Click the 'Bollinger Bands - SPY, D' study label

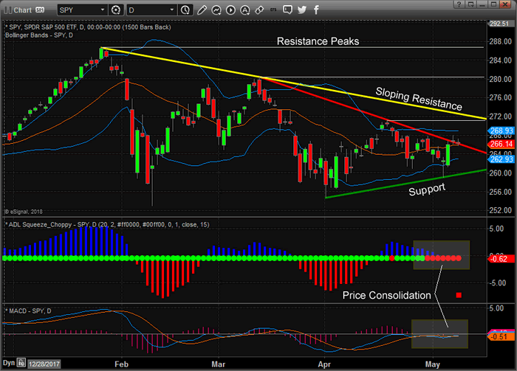39,35
